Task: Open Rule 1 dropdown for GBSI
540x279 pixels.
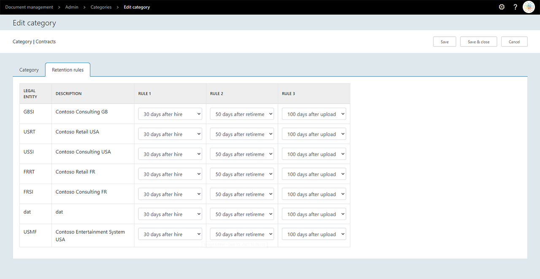Action: tap(170, 114)
